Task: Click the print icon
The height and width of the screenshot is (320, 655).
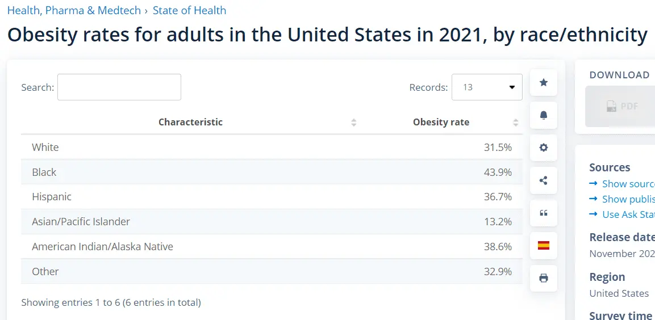Action: tap(544, 278)
